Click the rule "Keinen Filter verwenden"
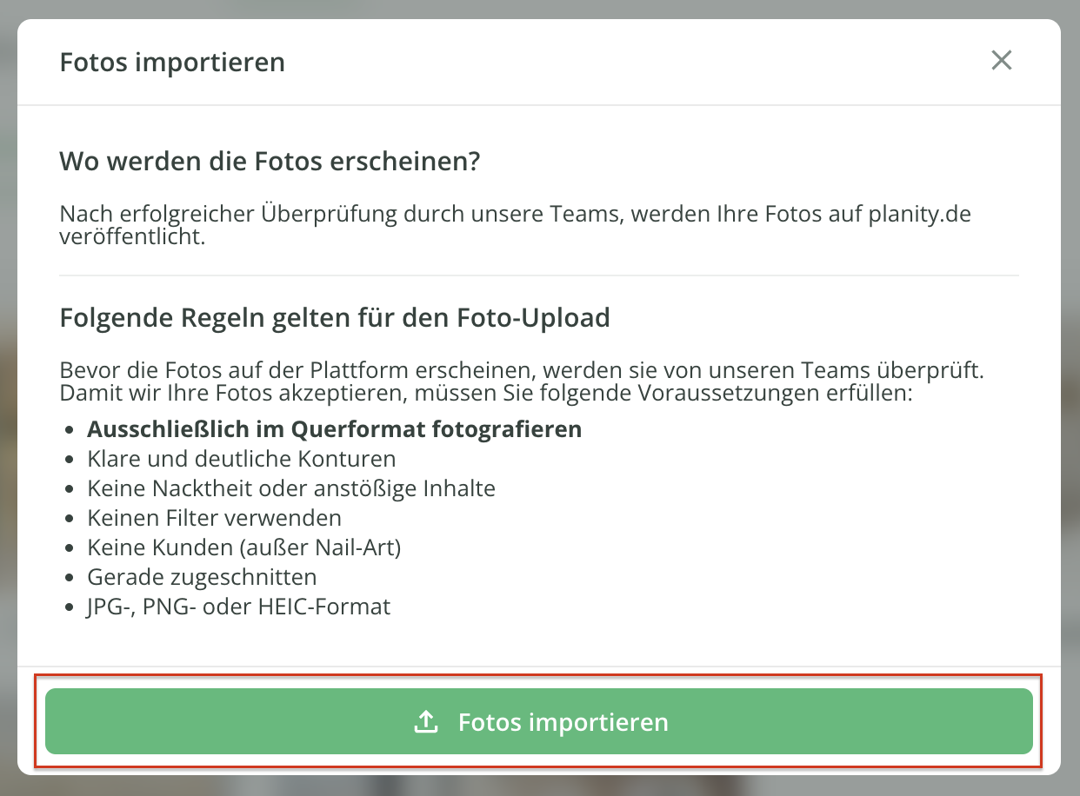 click(x=214, y=518)
